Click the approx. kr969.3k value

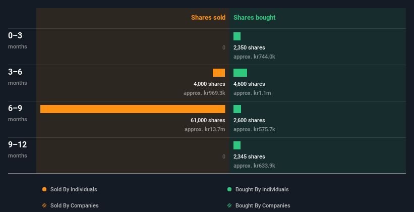pyautogui.click(x=204, y=93)
